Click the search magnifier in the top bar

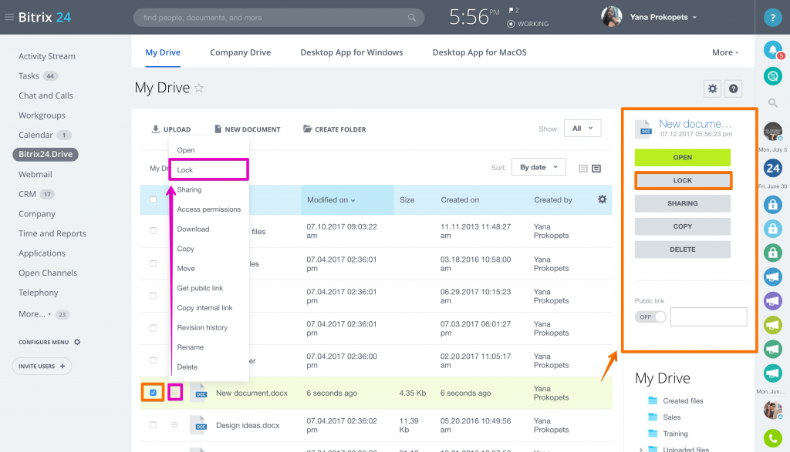tap(412, 18)
